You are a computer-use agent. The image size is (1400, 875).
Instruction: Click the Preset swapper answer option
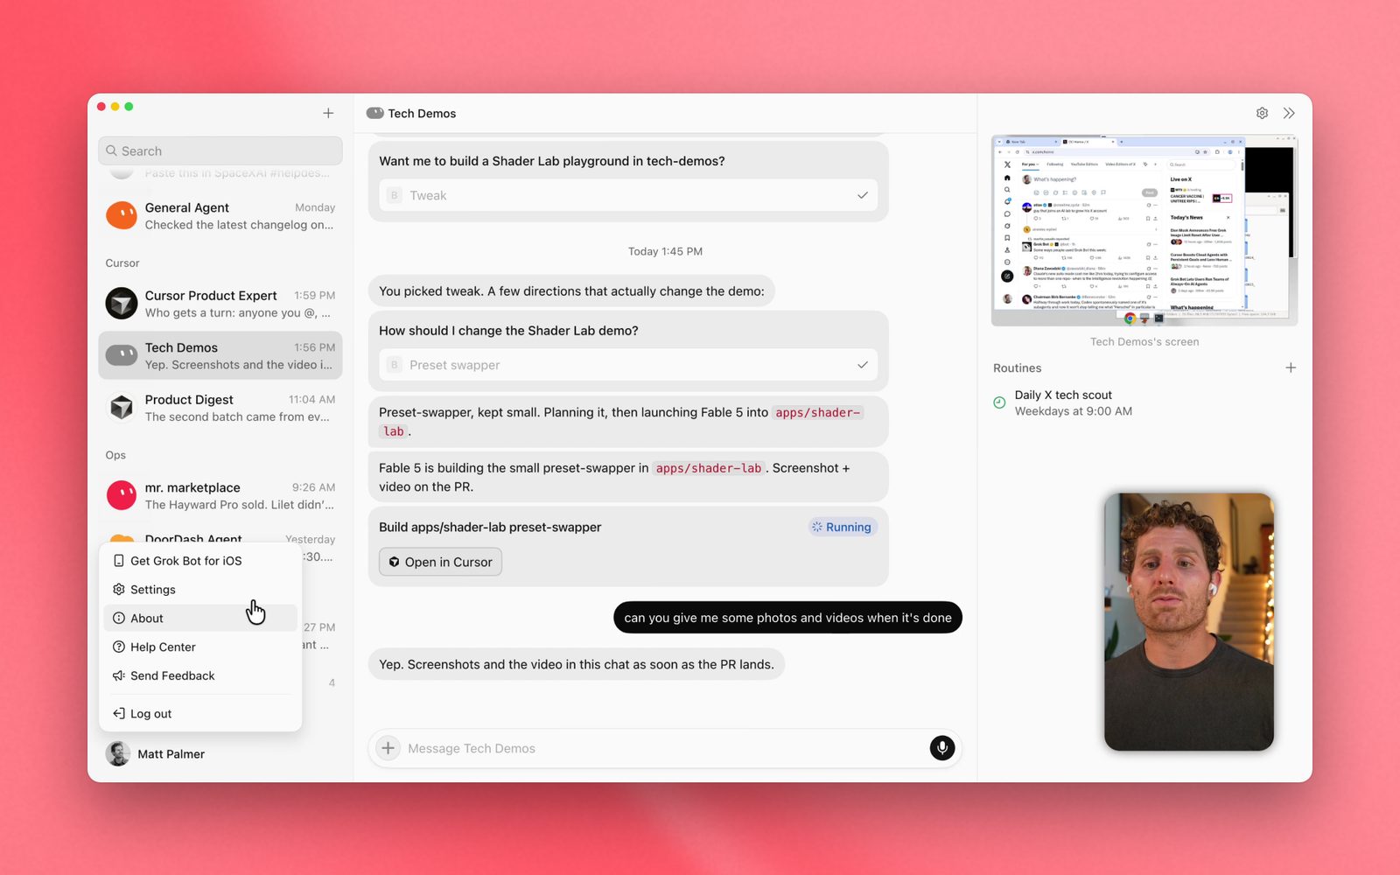(628, 365)
